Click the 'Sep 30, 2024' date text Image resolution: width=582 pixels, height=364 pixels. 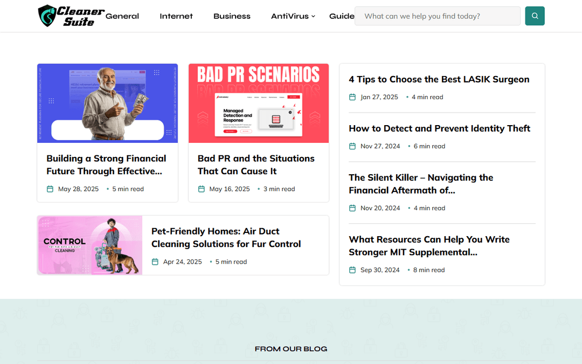[380, 270]
